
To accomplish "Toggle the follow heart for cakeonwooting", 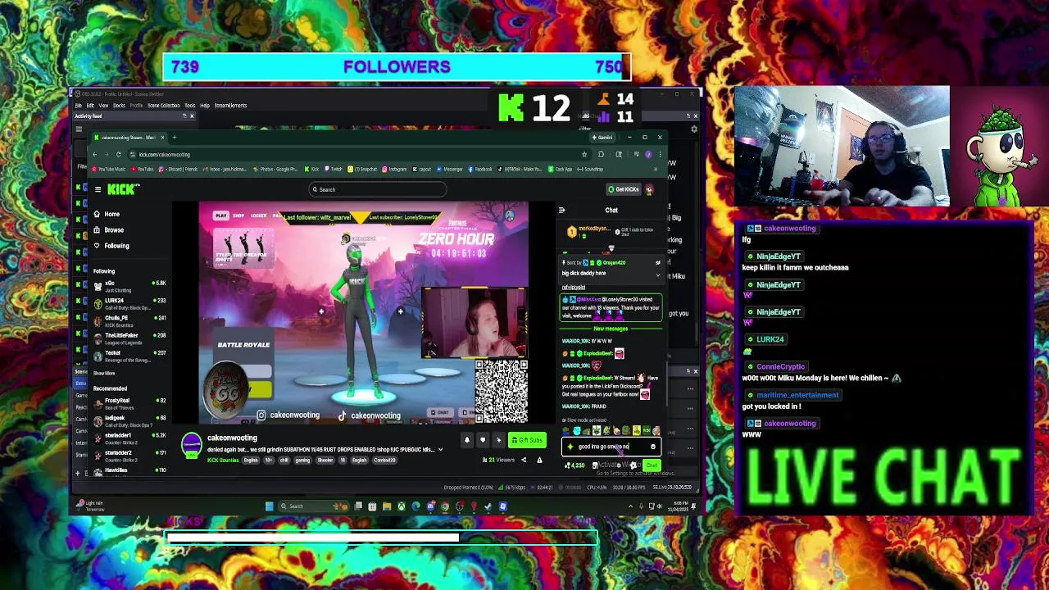I will 483,440.
